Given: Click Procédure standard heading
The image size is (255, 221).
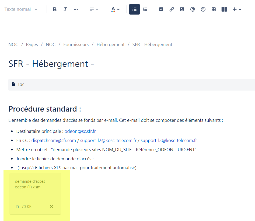Looking at the screenshot, I should [45, 109].
